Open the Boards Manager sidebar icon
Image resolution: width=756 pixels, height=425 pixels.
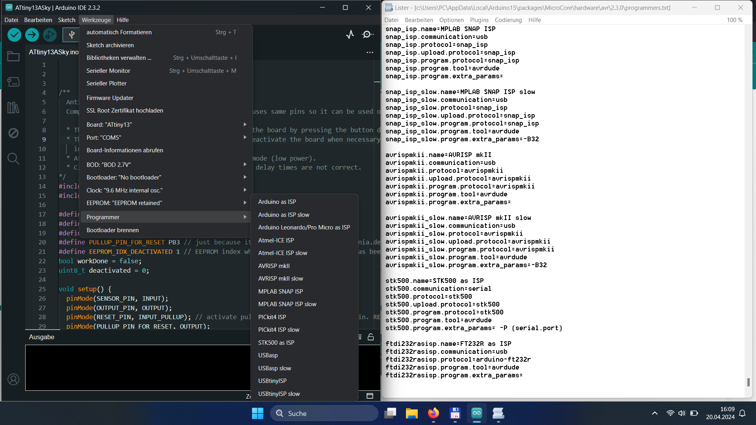click(13, 82)
